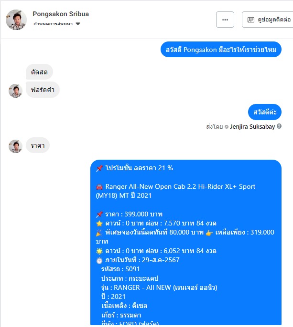Expand the กำหนดการสนทนา dropdown arrow
This screenshot has height=327, width=293.
coord(78,24)
